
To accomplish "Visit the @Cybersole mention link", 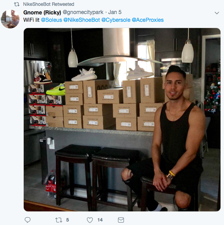I will click(x=116, y=20).
